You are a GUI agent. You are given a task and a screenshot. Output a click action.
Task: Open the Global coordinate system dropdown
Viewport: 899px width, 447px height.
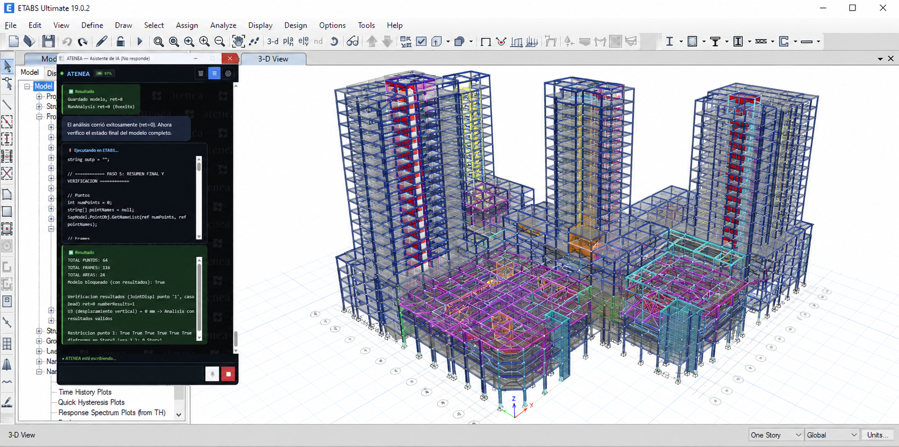[x=832, y=435]
